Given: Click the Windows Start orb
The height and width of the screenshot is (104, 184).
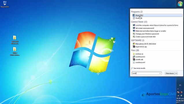Looking at the screenshot, I should (180, 4).
